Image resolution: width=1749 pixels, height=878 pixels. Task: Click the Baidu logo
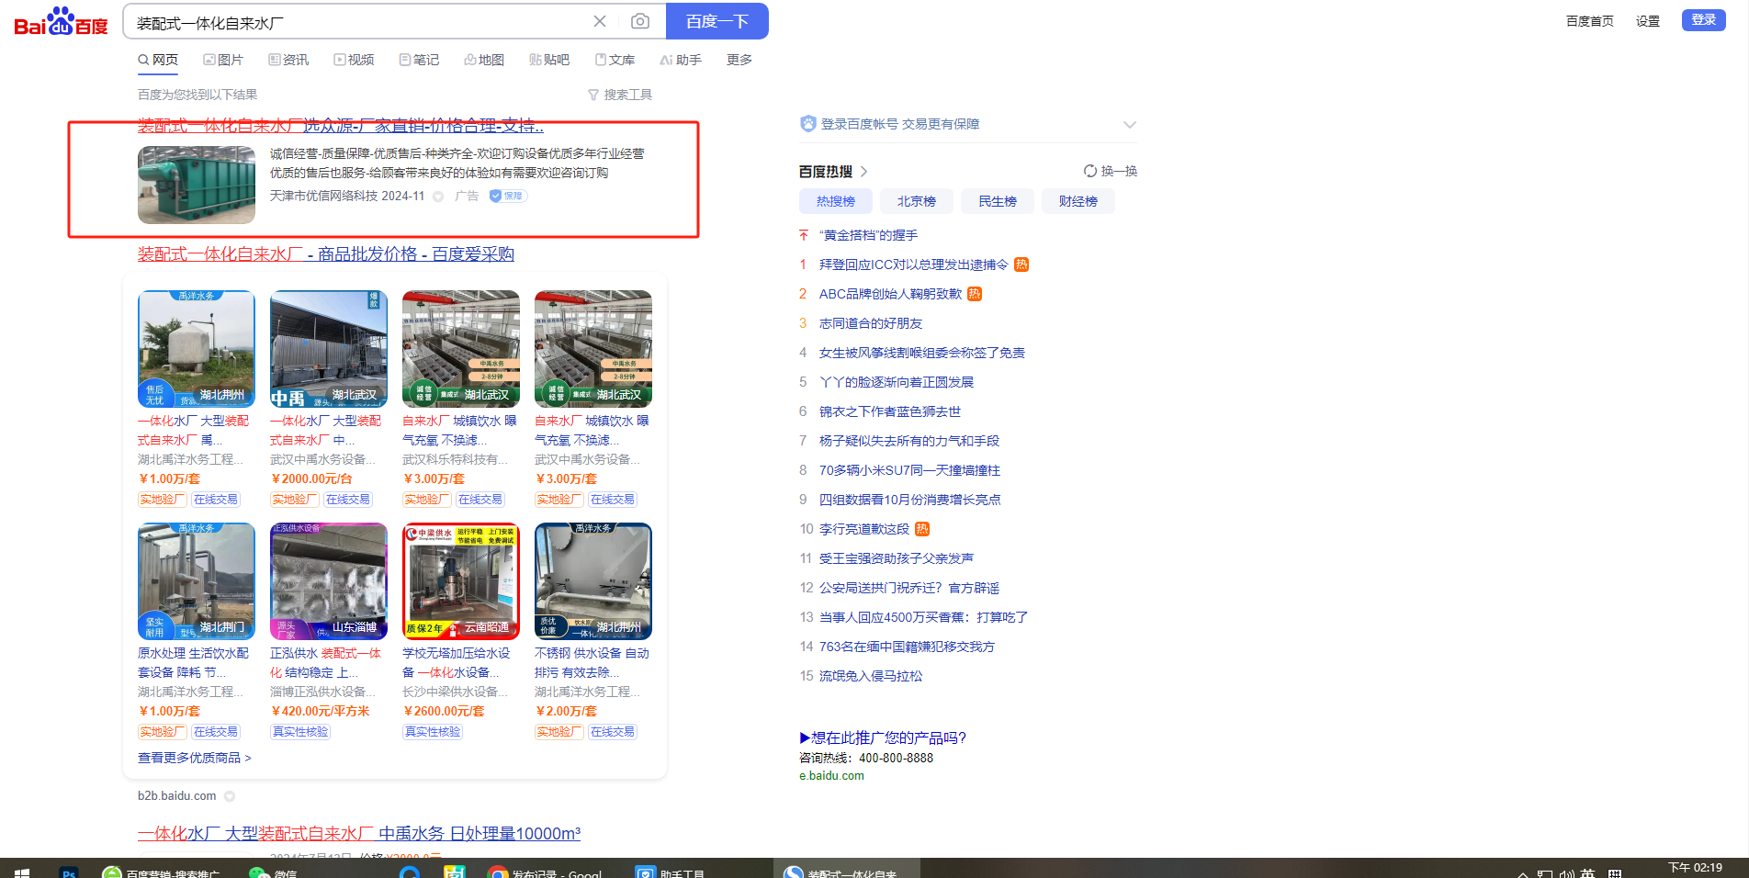point(61,21)
